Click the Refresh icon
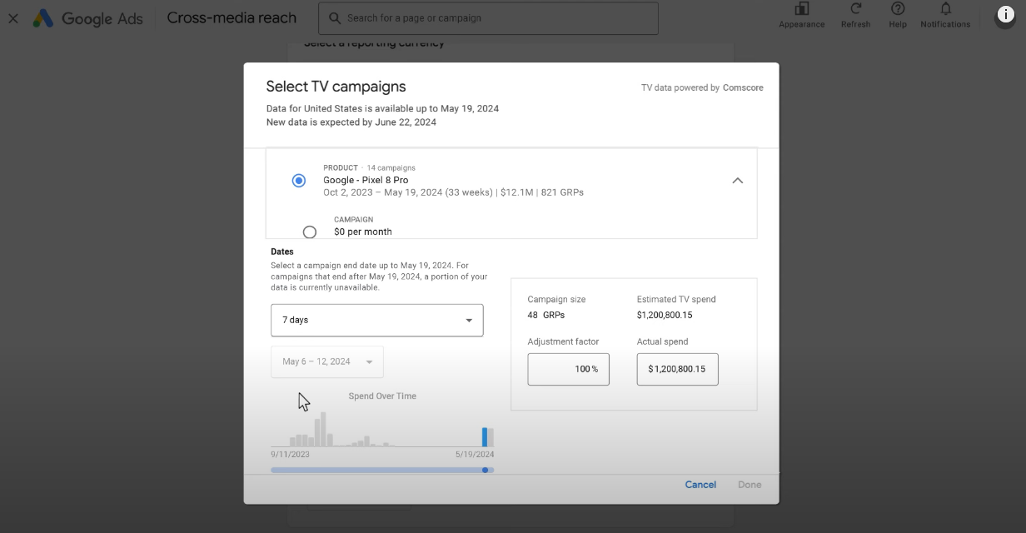This screenshot has width=1026, height=533. pyautogui.click(x=855, y=9)
